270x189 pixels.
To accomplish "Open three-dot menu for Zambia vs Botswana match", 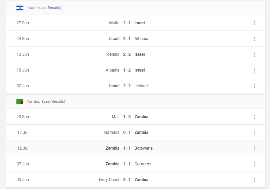I will point(255,148).
